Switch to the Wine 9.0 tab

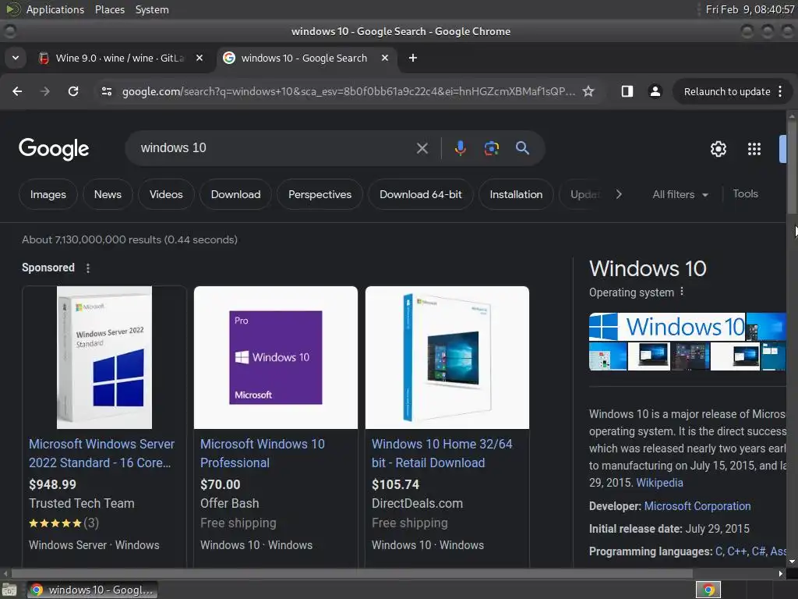tap(119, 58)
